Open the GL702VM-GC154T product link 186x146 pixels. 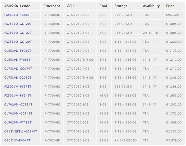[x=18, y=105]
